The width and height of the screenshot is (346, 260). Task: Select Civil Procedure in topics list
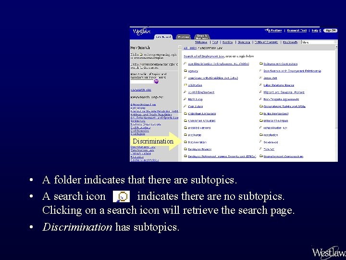point(140,128)
